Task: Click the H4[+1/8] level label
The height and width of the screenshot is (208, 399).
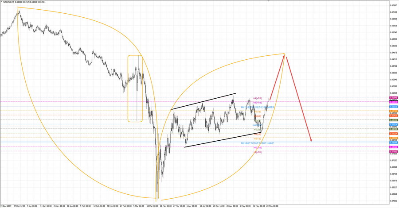Action: pyautogui.click(x=257, y=103)
